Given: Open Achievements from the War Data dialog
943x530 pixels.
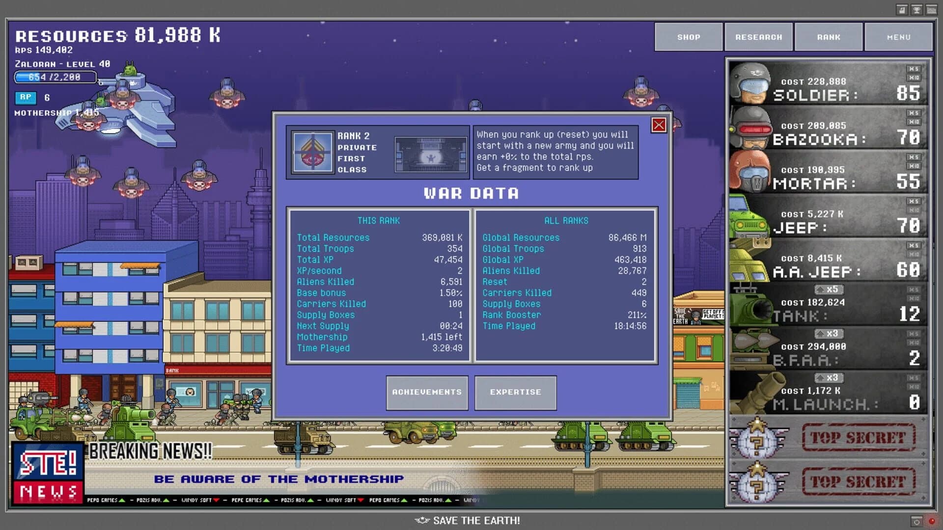Looking at the screenshot, I should click(x=427, y=392).
